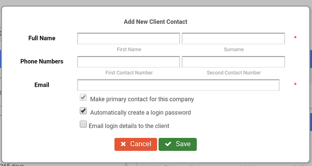
Task: Click the X icon on Cancel button
Action: coord(123,144)
